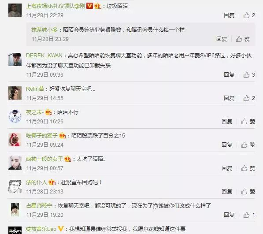Like 法的仆人's comment about 回购
This screenshot has height=234, width=263.
click(244, 191)
